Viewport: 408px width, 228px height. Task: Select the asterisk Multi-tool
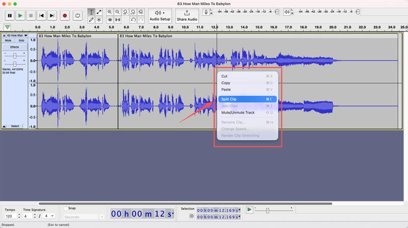click(x=99, y=20)
